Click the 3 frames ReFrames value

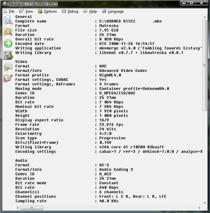(109, 84)
